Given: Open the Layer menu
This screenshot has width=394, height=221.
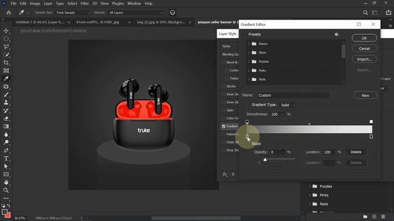Looking at the screenshot, I should pos(48,4).
